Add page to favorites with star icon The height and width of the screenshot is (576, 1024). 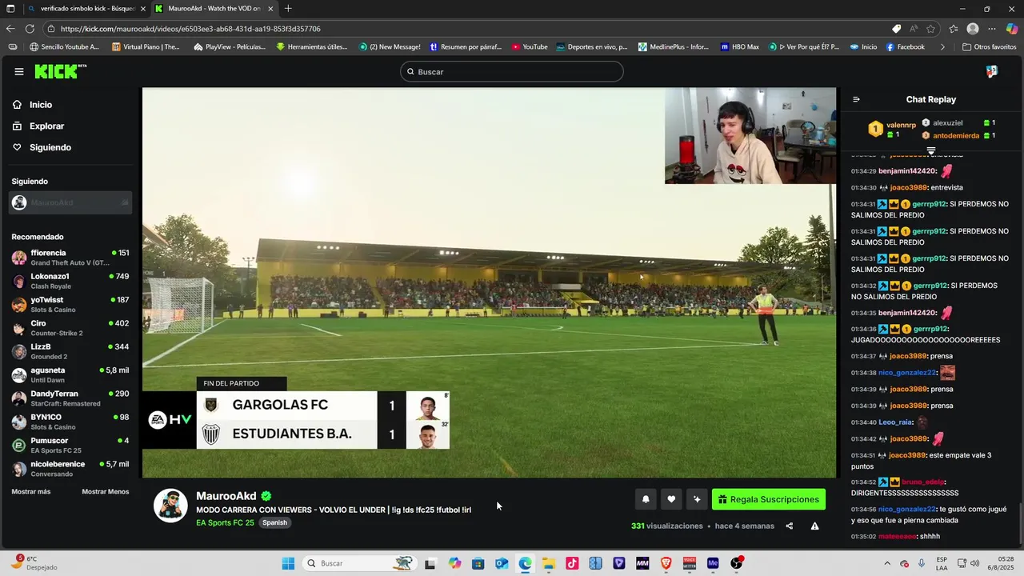[x=931, y=29]
